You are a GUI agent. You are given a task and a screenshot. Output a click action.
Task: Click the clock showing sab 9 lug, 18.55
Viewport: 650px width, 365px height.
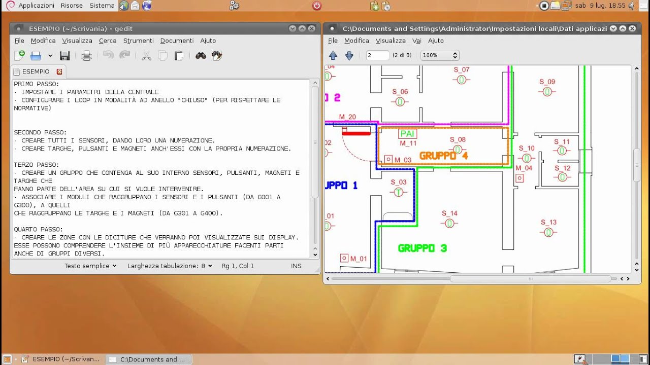pyautogui.click(x=600, y=6)
